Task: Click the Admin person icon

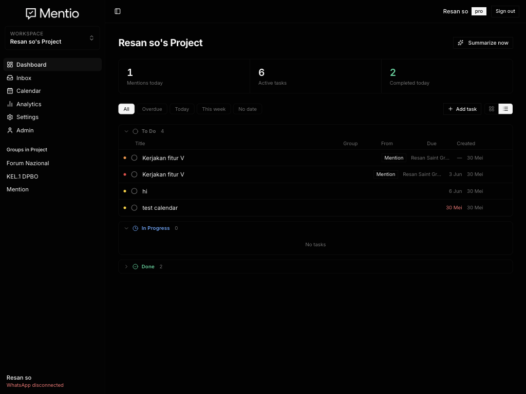Action: tap(10, 130)
